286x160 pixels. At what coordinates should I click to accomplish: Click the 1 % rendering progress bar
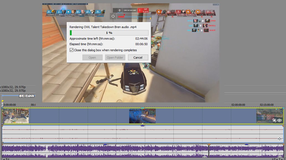pos(109,33)
